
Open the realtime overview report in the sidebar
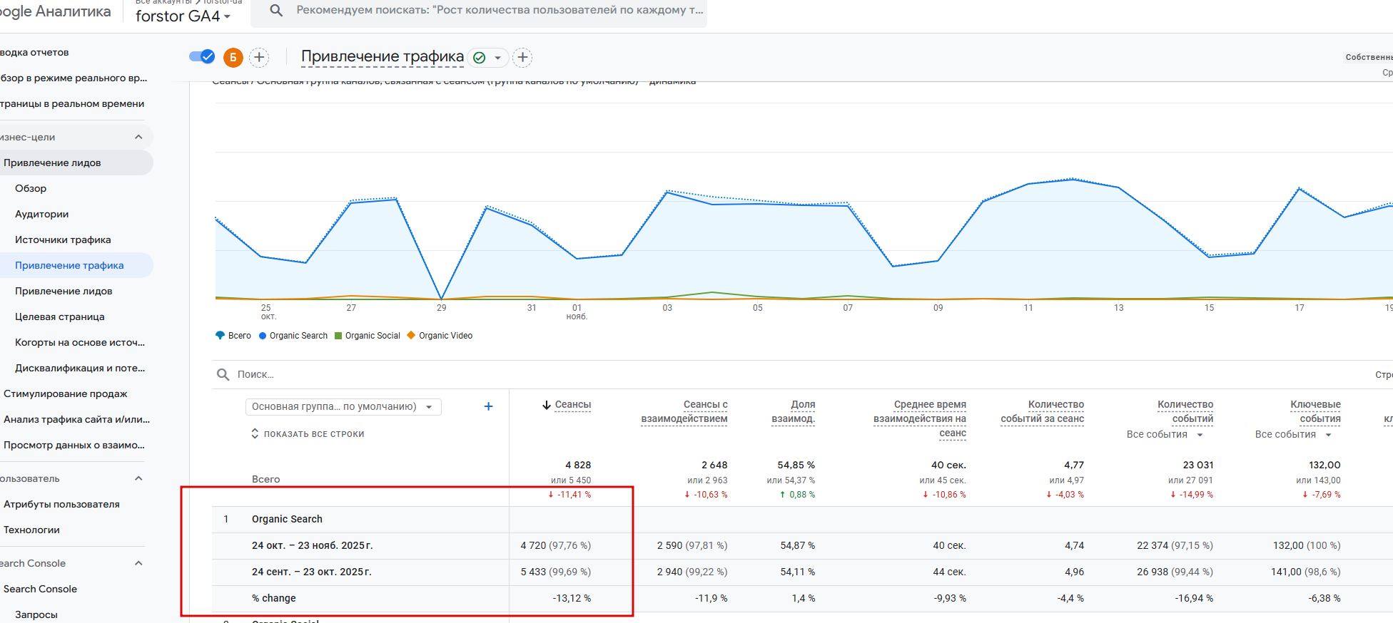click(74, 78)
